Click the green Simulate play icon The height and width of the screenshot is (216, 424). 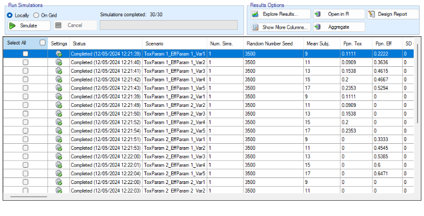click(13, 26)
